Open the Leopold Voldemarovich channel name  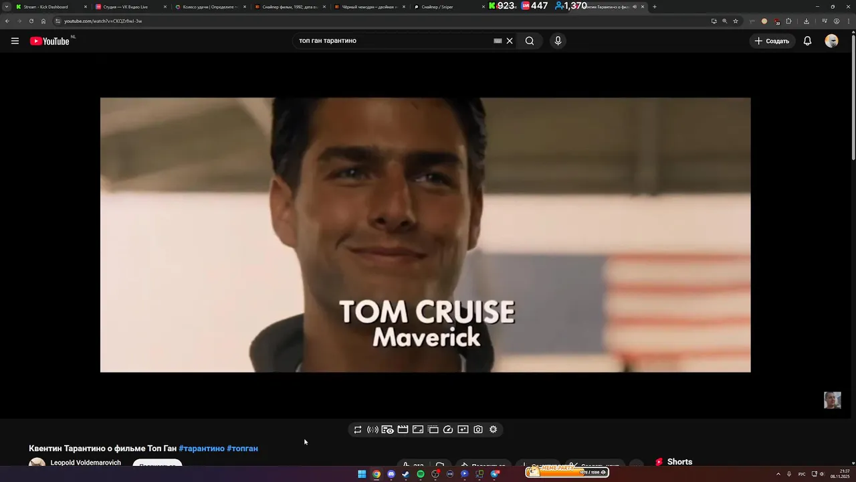point(86,463)
